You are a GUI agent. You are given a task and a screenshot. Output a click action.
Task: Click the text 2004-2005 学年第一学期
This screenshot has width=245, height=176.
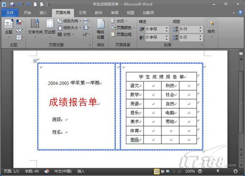[74, 83]
